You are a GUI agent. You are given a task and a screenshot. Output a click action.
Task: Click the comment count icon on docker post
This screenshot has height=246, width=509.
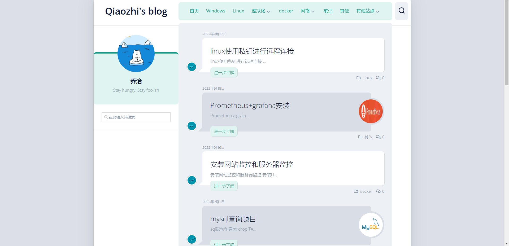click(x=378, y=191)
